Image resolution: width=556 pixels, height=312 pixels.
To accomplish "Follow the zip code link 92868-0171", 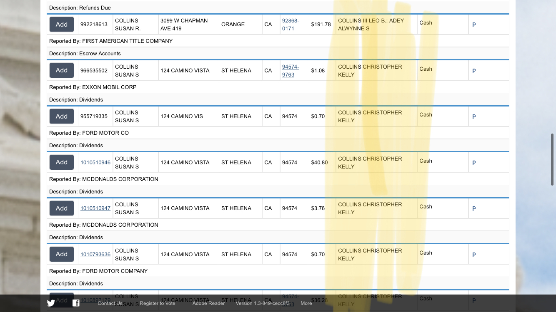I will click(291, 25).
